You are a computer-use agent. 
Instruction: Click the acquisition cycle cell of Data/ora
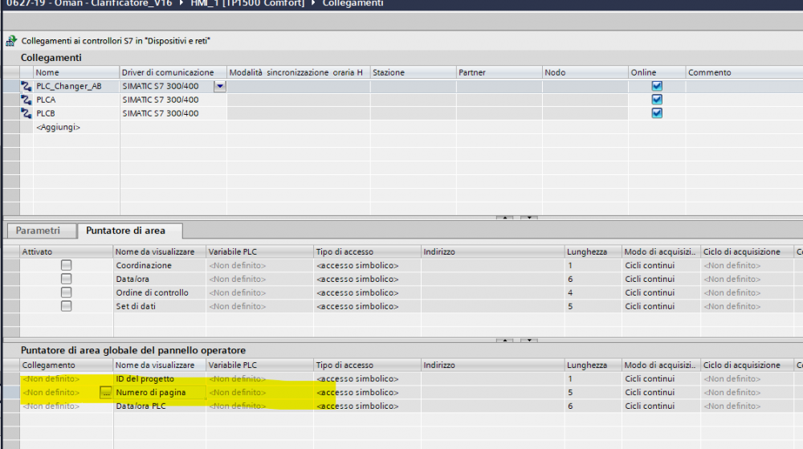(x=748, y=279)
